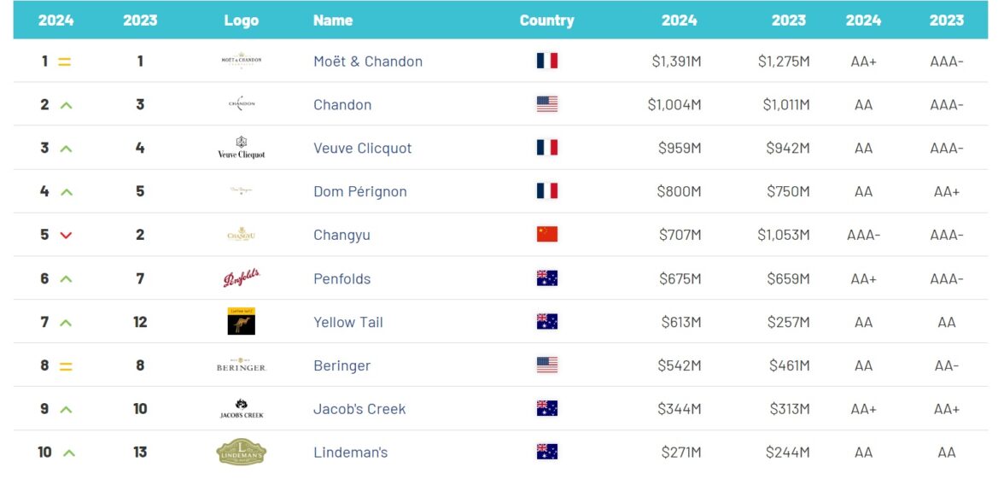Click the $1,391M value for Moët & Chandon

click(x=674, y=61)
